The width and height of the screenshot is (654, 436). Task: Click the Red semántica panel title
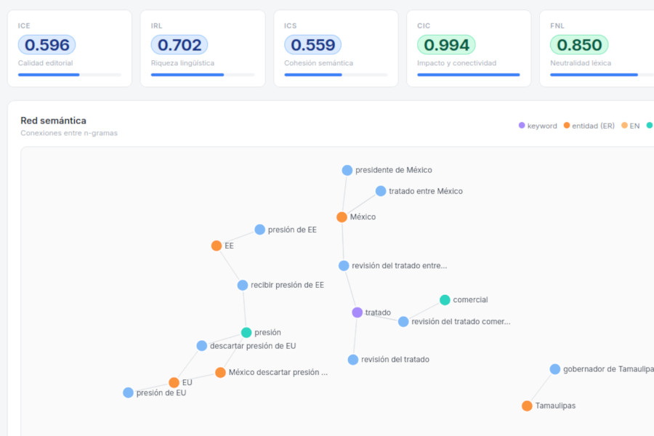53,121
